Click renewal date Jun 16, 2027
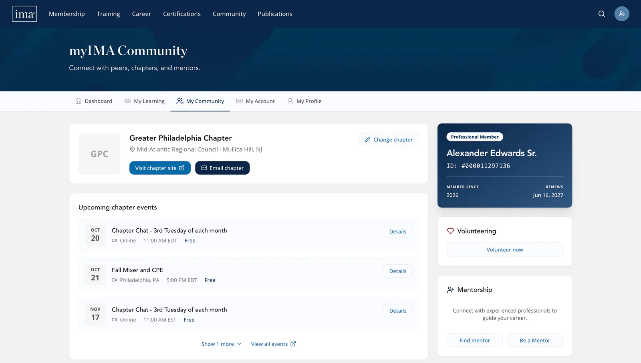 point(548,195)
